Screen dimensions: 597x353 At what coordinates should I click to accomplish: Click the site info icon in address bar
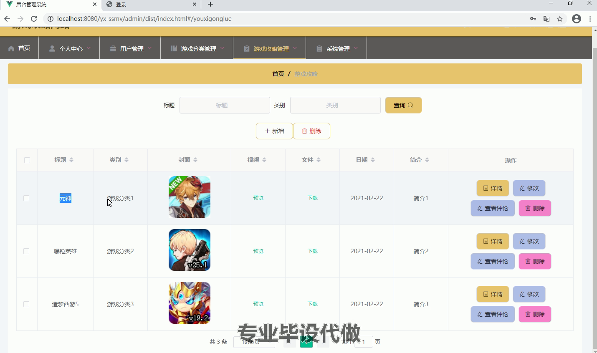tap(50, 19)
